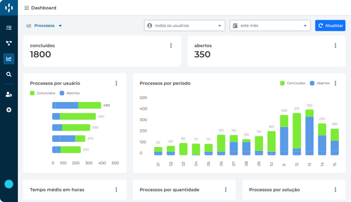Toggle Abertos legend in Processos por usuário
351x202 pixels.
tap(69, 93)
